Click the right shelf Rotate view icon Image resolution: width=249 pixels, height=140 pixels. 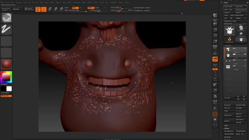pos(215,96)
